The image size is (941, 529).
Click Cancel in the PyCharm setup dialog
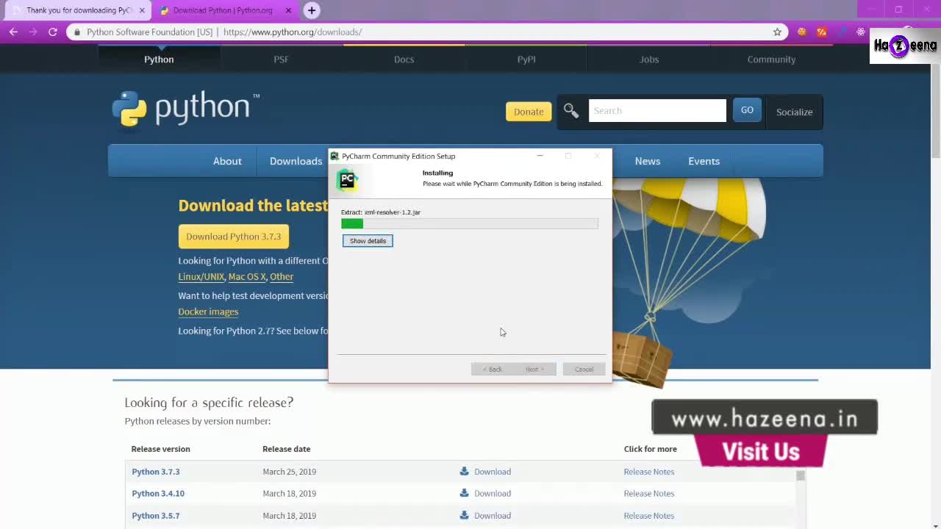(x=584, y=369)
